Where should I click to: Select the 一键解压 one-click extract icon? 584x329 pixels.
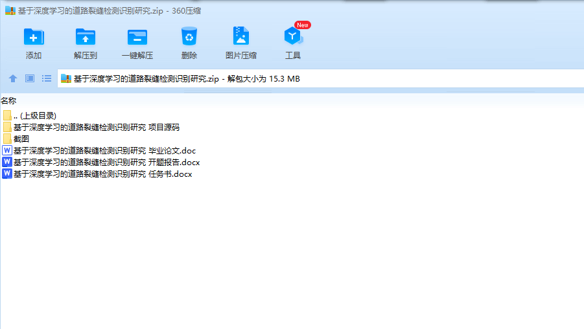tap(137, 37)
